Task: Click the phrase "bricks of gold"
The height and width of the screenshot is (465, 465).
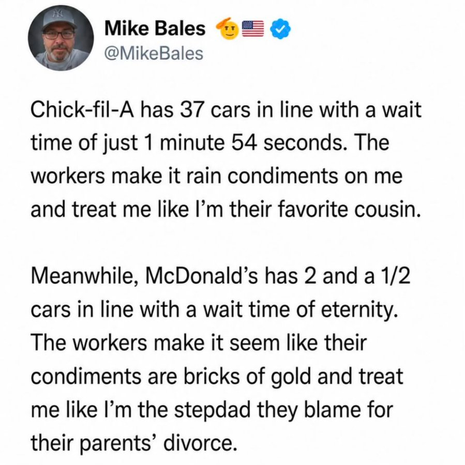Action: point(246,377)
